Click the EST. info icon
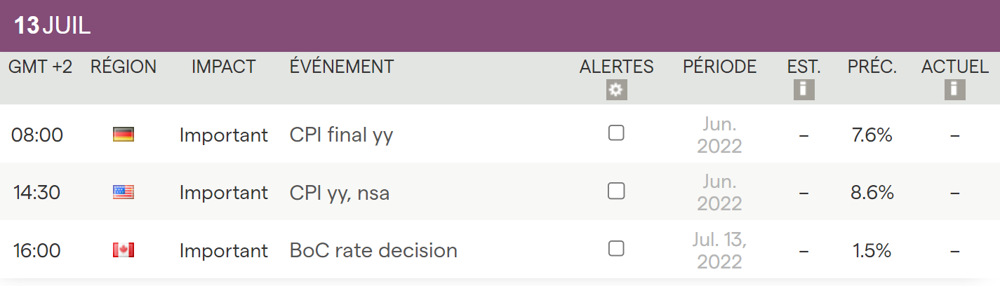 click(x=804, y=90)
